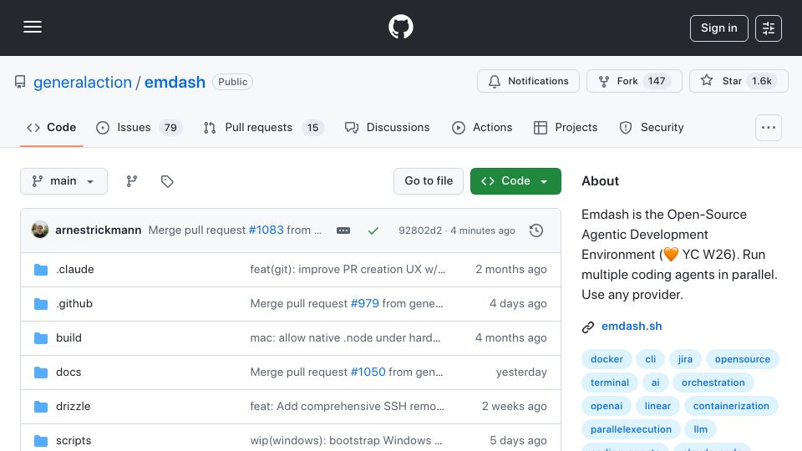Open arnestrickmann's avatar
Image resolution: width=802 pixels, height=451 pixels.
40,231
